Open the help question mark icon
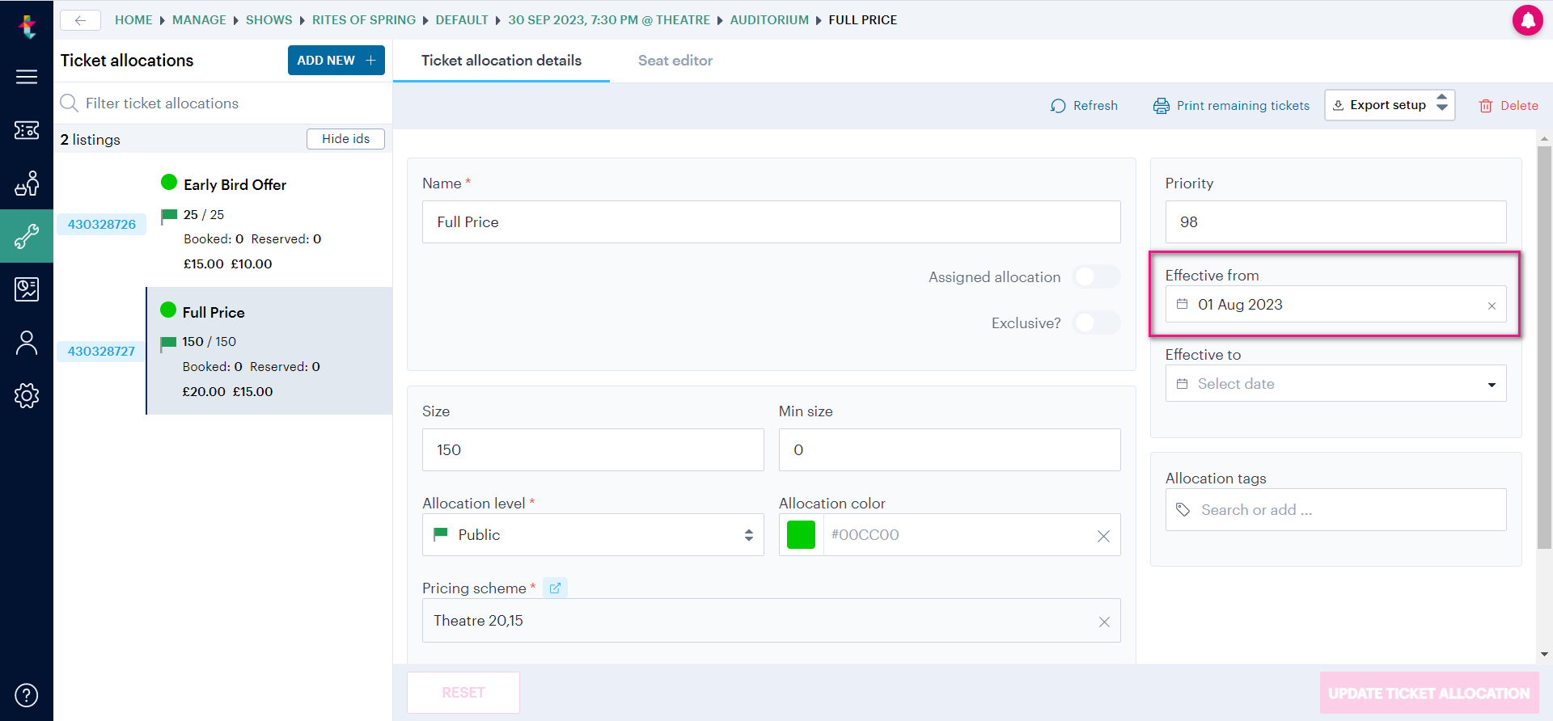 27,695
